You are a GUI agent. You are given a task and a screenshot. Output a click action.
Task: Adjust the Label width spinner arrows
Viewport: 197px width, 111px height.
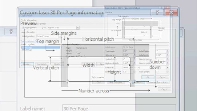click(x=167, y=55)
